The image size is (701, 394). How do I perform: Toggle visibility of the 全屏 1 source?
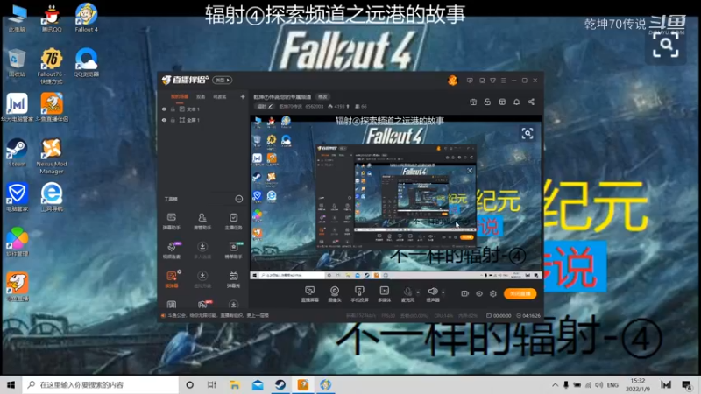(164, 120)
